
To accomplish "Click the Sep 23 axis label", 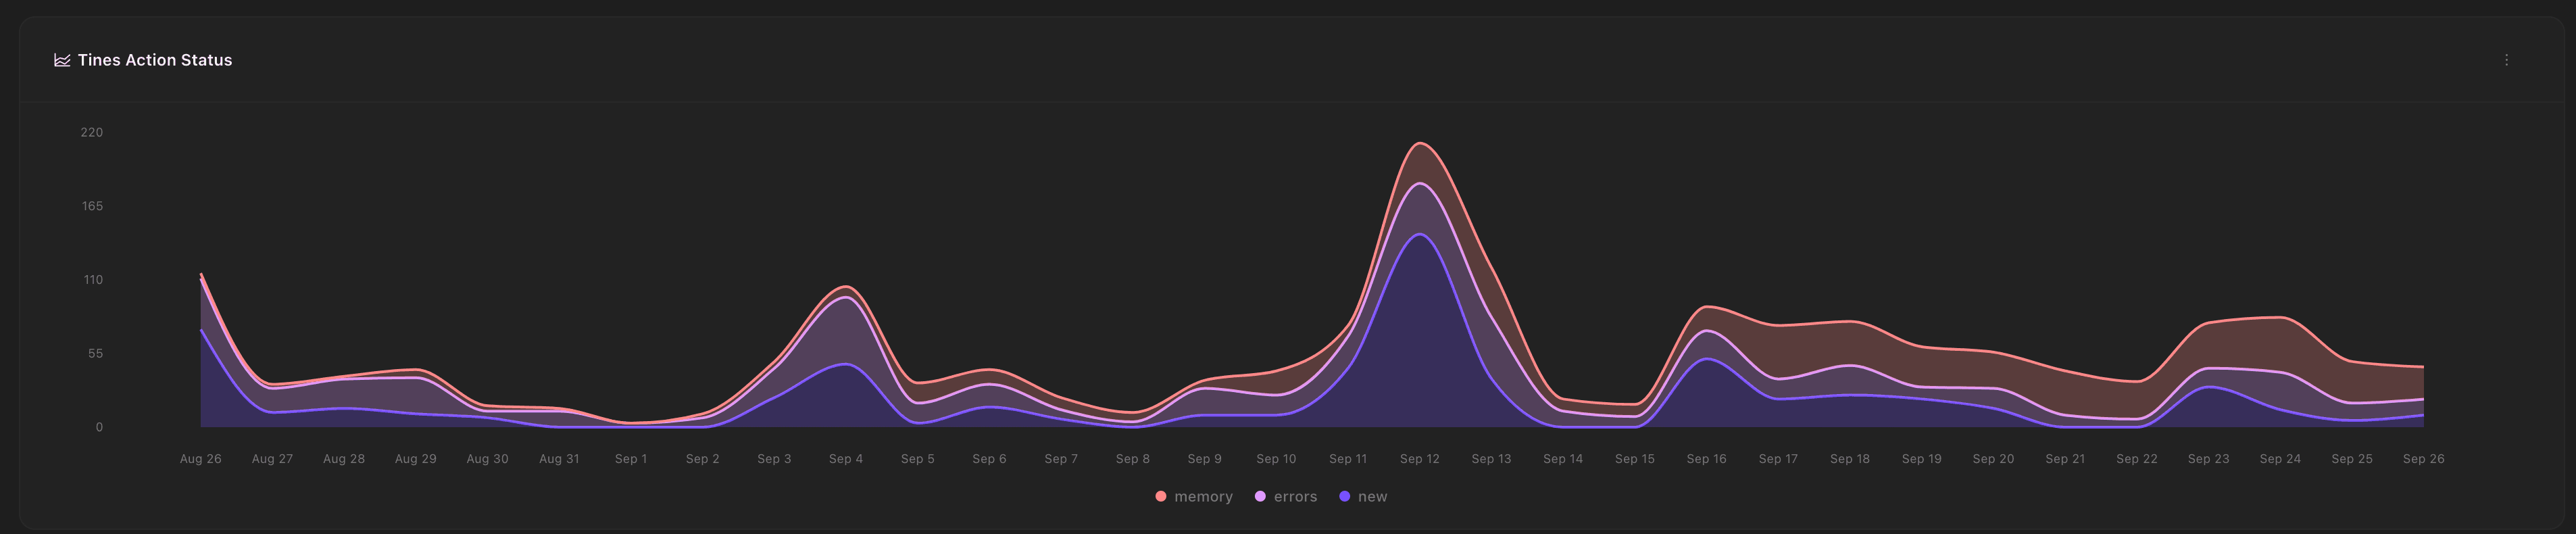I will tap(2208, 459).
